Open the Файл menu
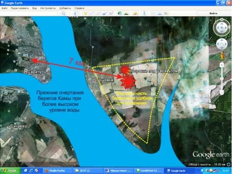The width and height of the screenshot is (232, 174). click(5, 8)
